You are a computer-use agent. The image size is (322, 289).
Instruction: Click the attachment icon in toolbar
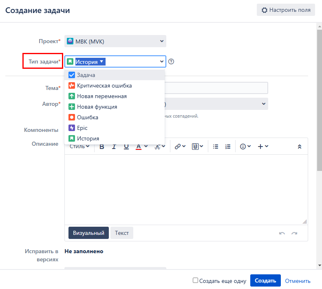click(197, 147)
